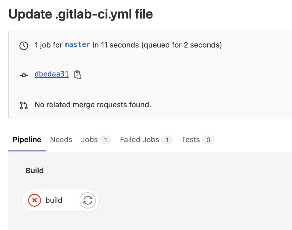
Task: Open commit dbedaa31
Action: point(51,74)
